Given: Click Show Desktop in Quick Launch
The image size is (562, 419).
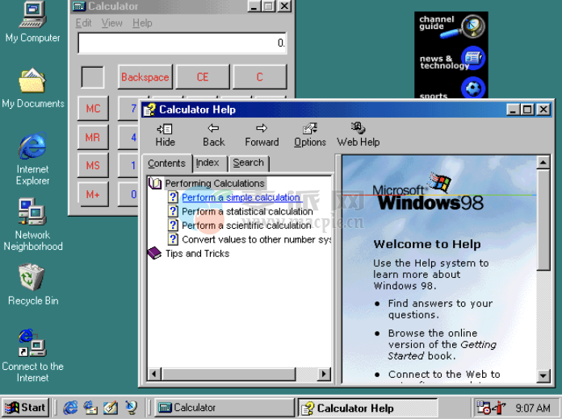Looking at the screenshot, I should [111, 408].
